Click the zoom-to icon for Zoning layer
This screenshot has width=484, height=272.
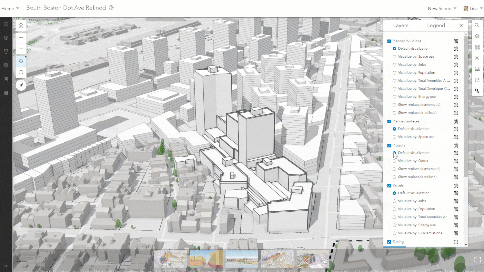(456, 242)
